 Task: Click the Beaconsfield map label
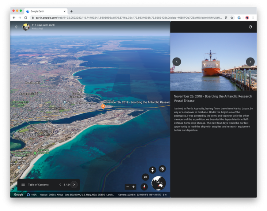[29, 94]
